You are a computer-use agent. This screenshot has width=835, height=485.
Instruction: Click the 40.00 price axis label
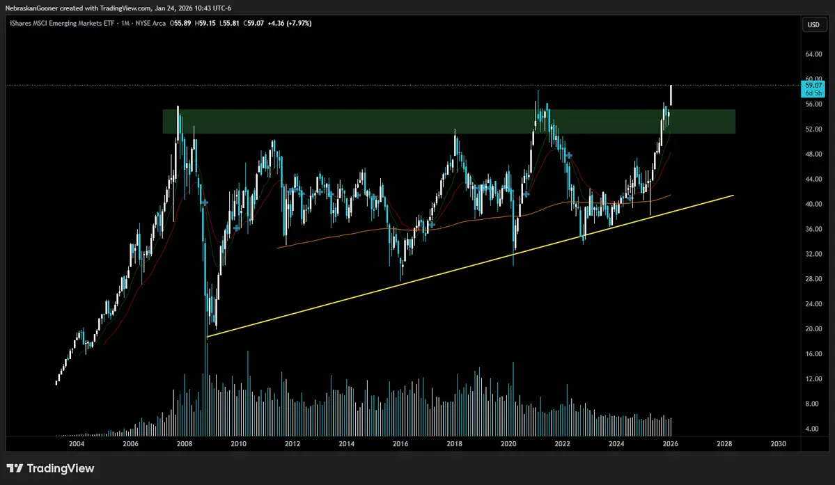point(813,204)
